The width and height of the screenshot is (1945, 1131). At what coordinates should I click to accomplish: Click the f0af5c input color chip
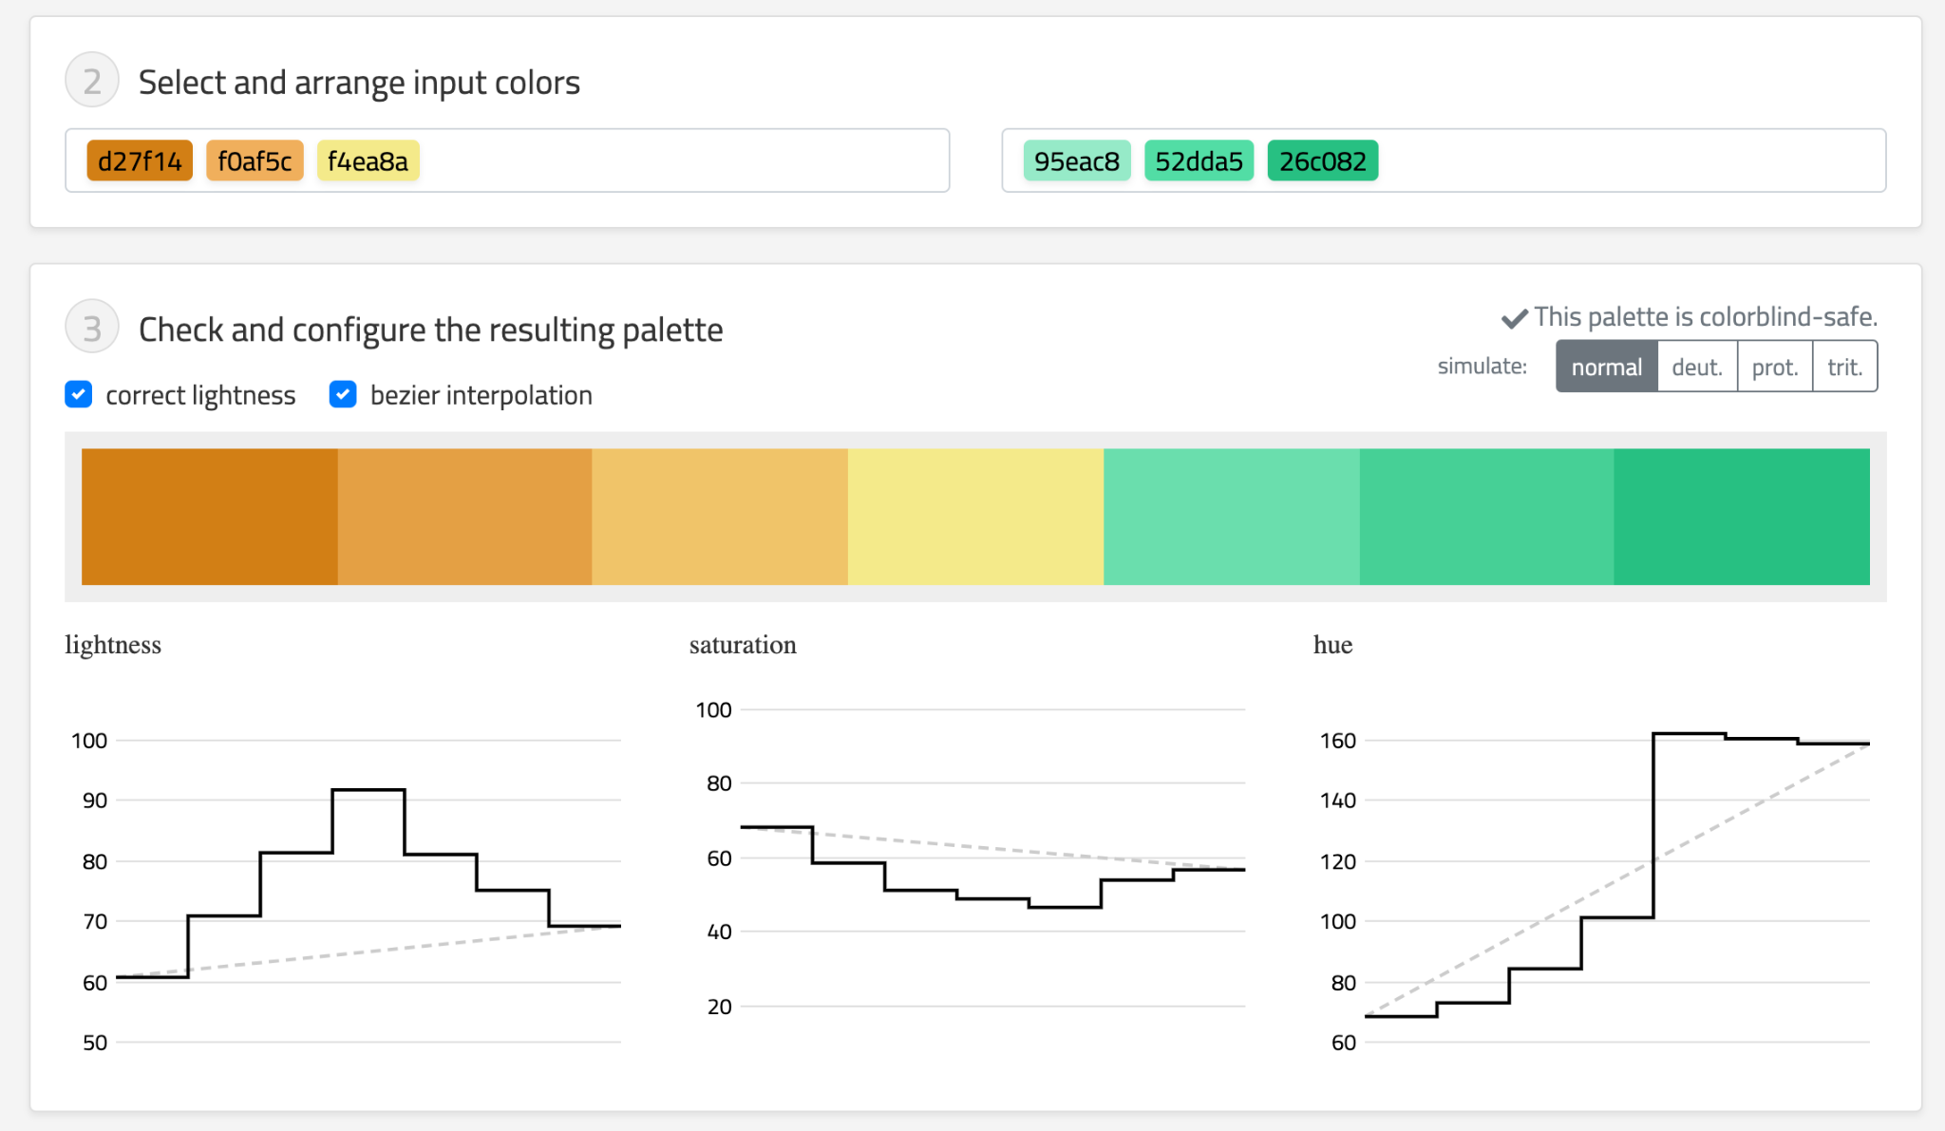(x=255, y=160)
